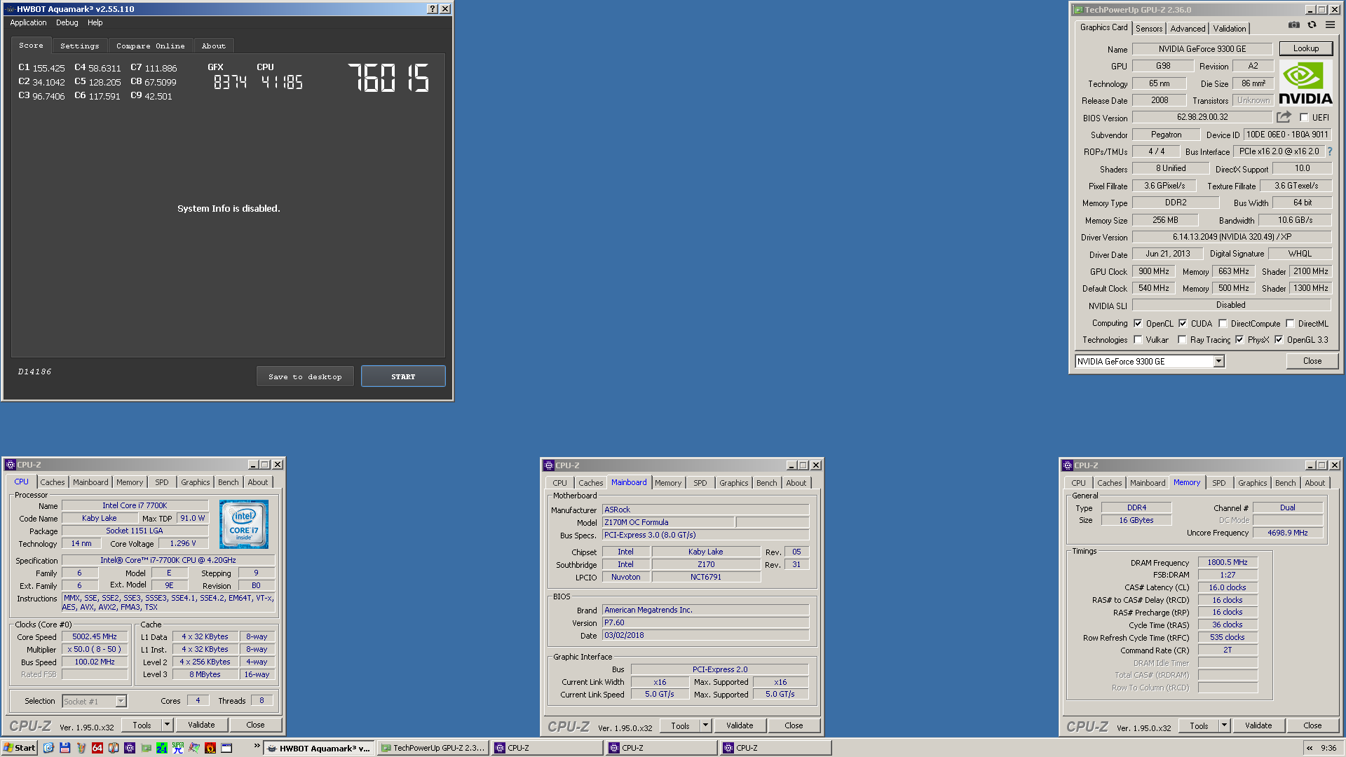Screen dimensions: 1346x757
Task: Open the blue browser quick launch icon
Action: click(48, 748)
